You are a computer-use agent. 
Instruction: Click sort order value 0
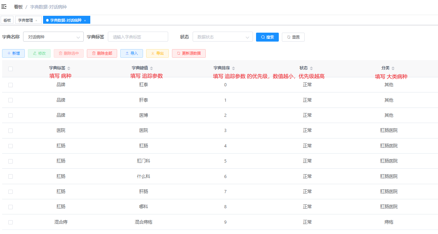click(x=225, y=85)
